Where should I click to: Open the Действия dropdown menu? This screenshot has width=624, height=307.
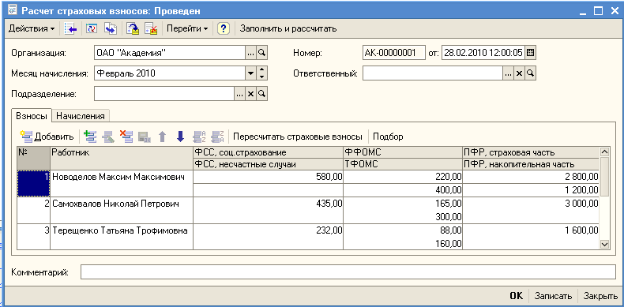32,28
